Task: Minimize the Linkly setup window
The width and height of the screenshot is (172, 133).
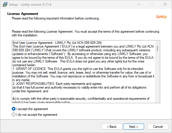Action: (139, 5)
